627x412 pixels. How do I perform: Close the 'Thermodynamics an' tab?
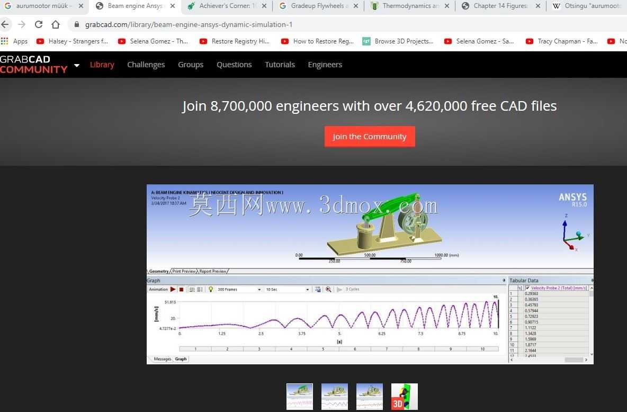pos(446,6)
